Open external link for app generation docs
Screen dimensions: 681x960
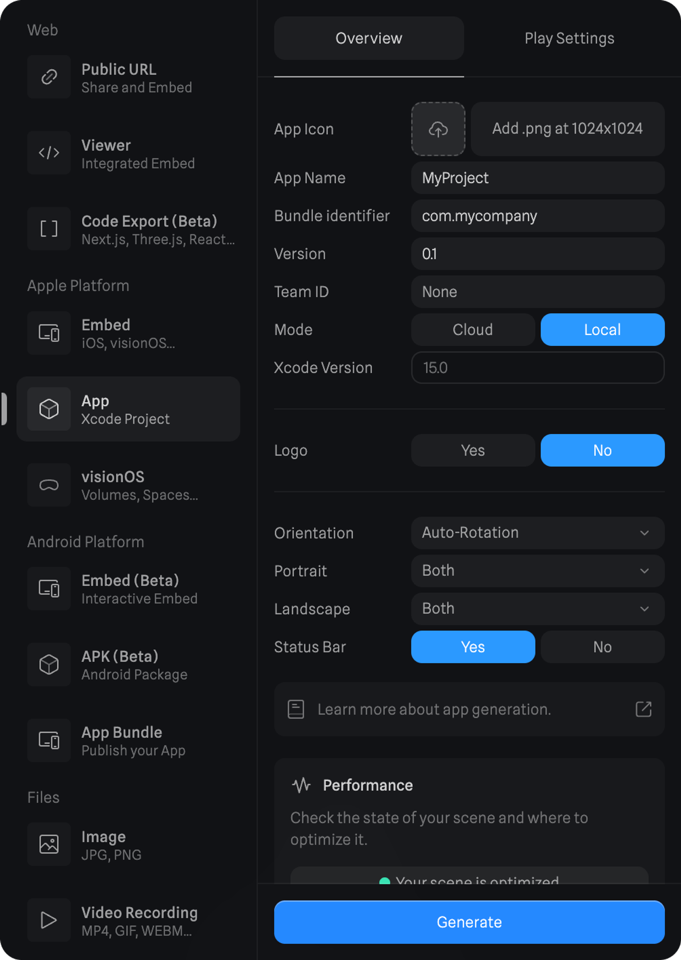643,710
